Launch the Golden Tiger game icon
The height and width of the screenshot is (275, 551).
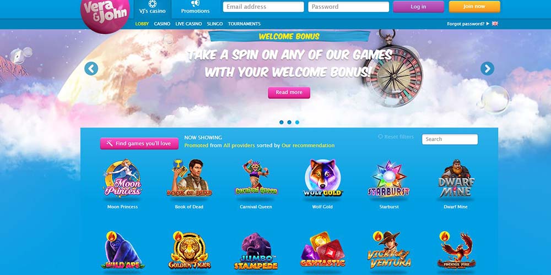[190, 250]
